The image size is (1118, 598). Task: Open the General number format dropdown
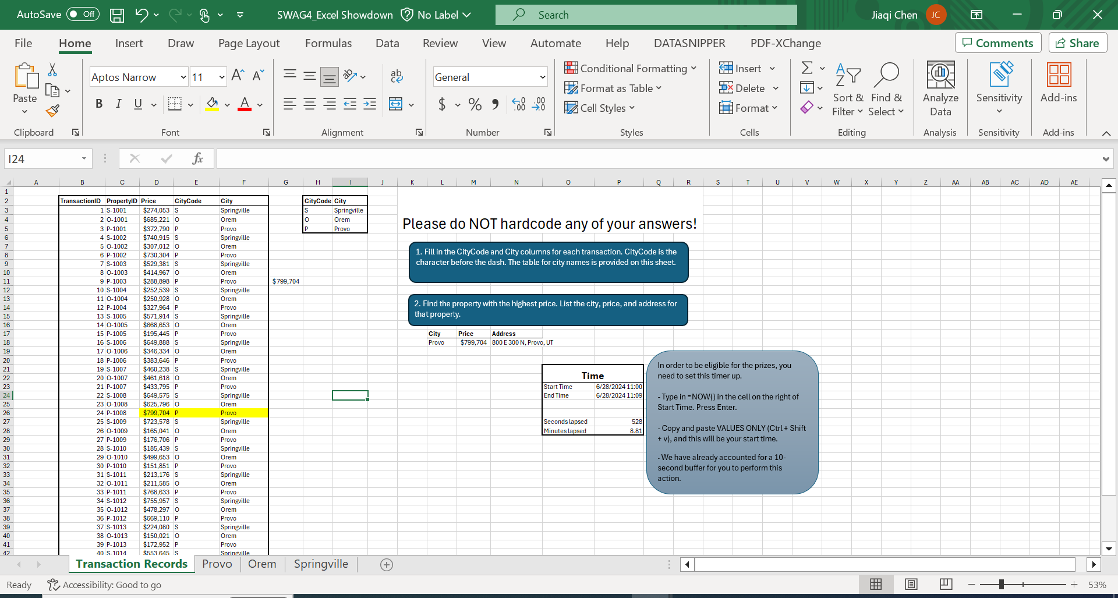(x=542, y=77)
